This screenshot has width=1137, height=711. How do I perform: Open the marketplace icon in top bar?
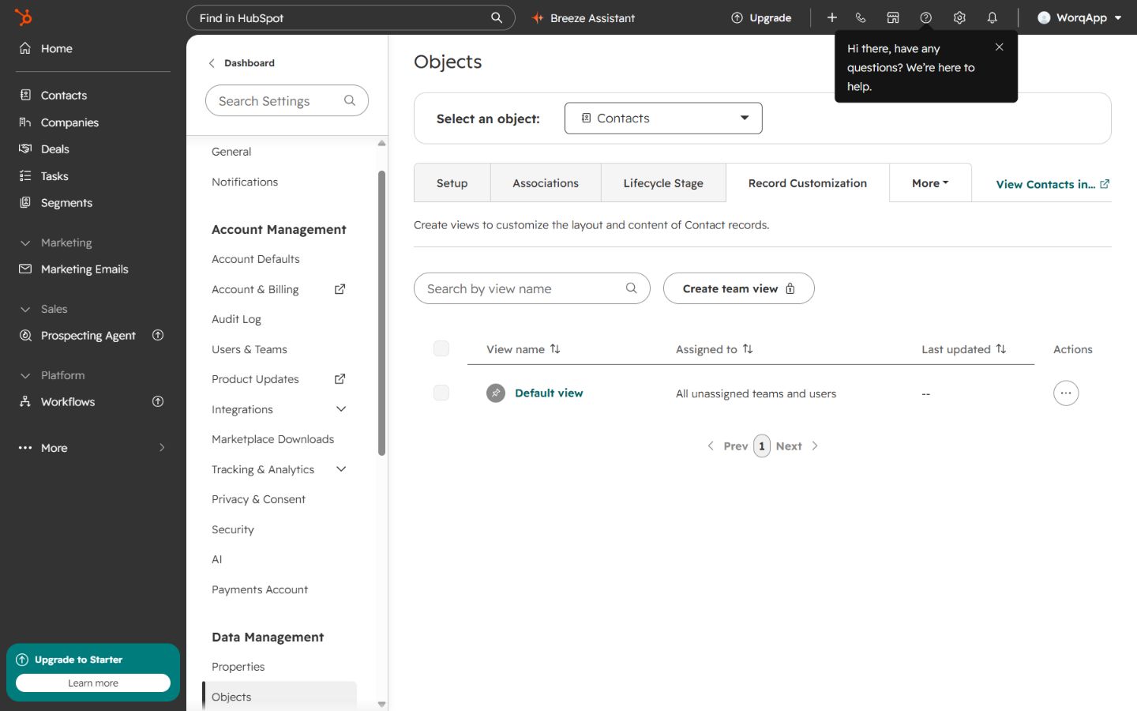tap(893, 17)
